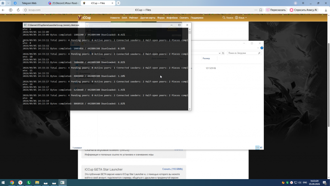Reload the iCCup page
Viewport: 330px width, 186px height.
point(18,10)
